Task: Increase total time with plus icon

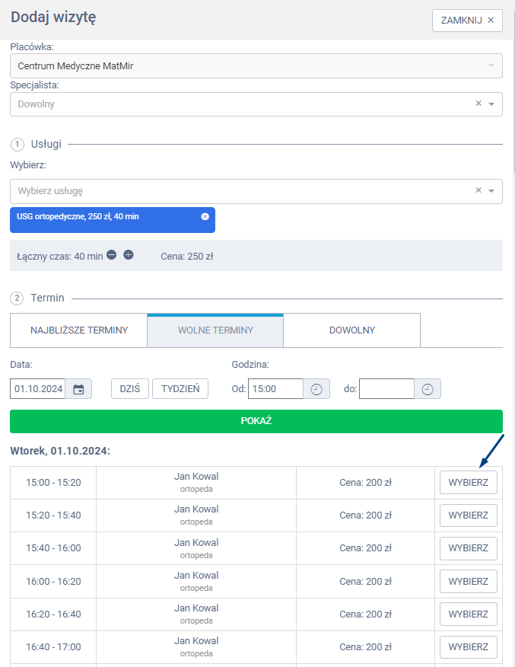Action: click(129, 255)
